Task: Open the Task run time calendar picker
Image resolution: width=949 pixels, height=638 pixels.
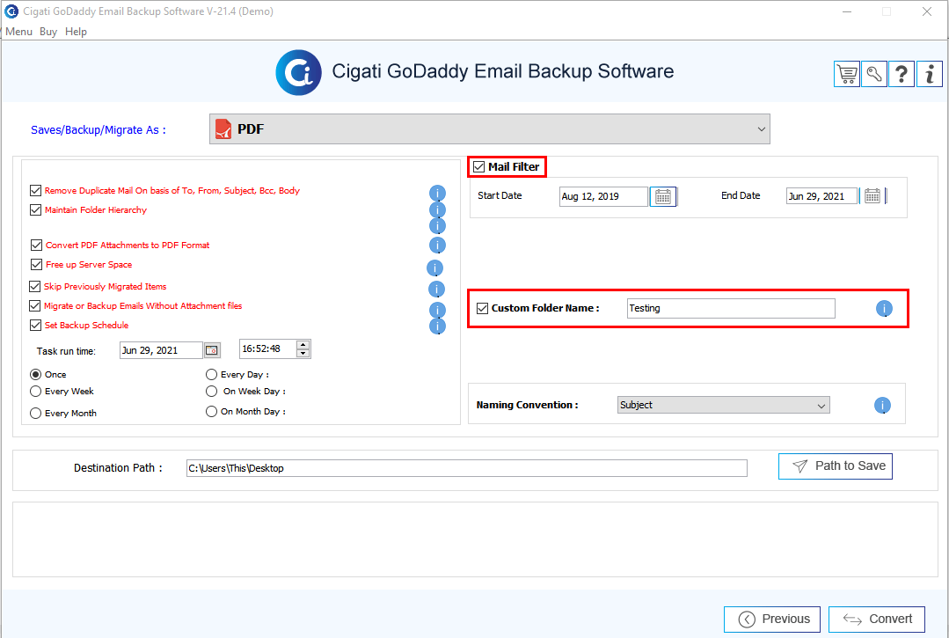Action: pos(212,350)
